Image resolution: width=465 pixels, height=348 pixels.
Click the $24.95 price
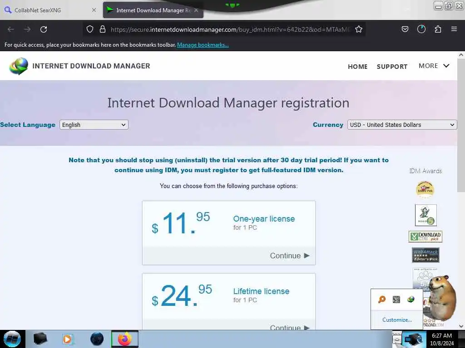(182, 295)
